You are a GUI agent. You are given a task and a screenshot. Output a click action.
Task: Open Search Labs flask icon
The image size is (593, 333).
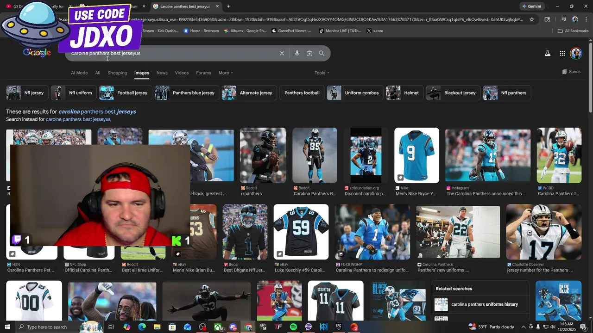pos(548,53)
